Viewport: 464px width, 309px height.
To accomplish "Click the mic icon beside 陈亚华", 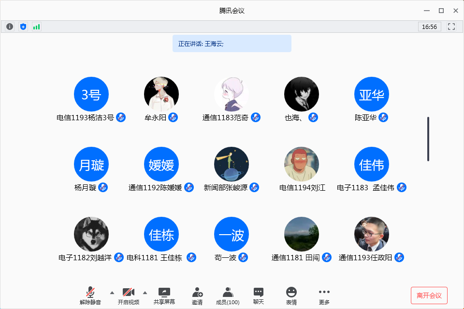I will point(383,117).
